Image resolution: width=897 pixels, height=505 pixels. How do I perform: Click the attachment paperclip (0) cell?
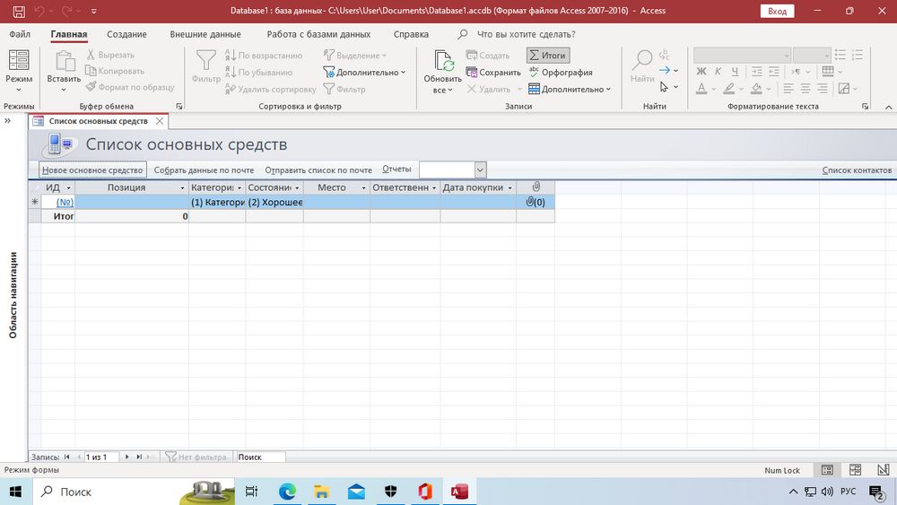tap(536, 202)
